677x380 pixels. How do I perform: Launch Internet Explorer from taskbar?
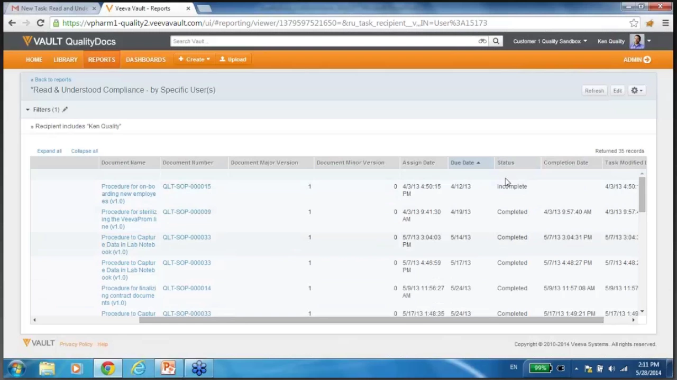[x=138, y=368]
